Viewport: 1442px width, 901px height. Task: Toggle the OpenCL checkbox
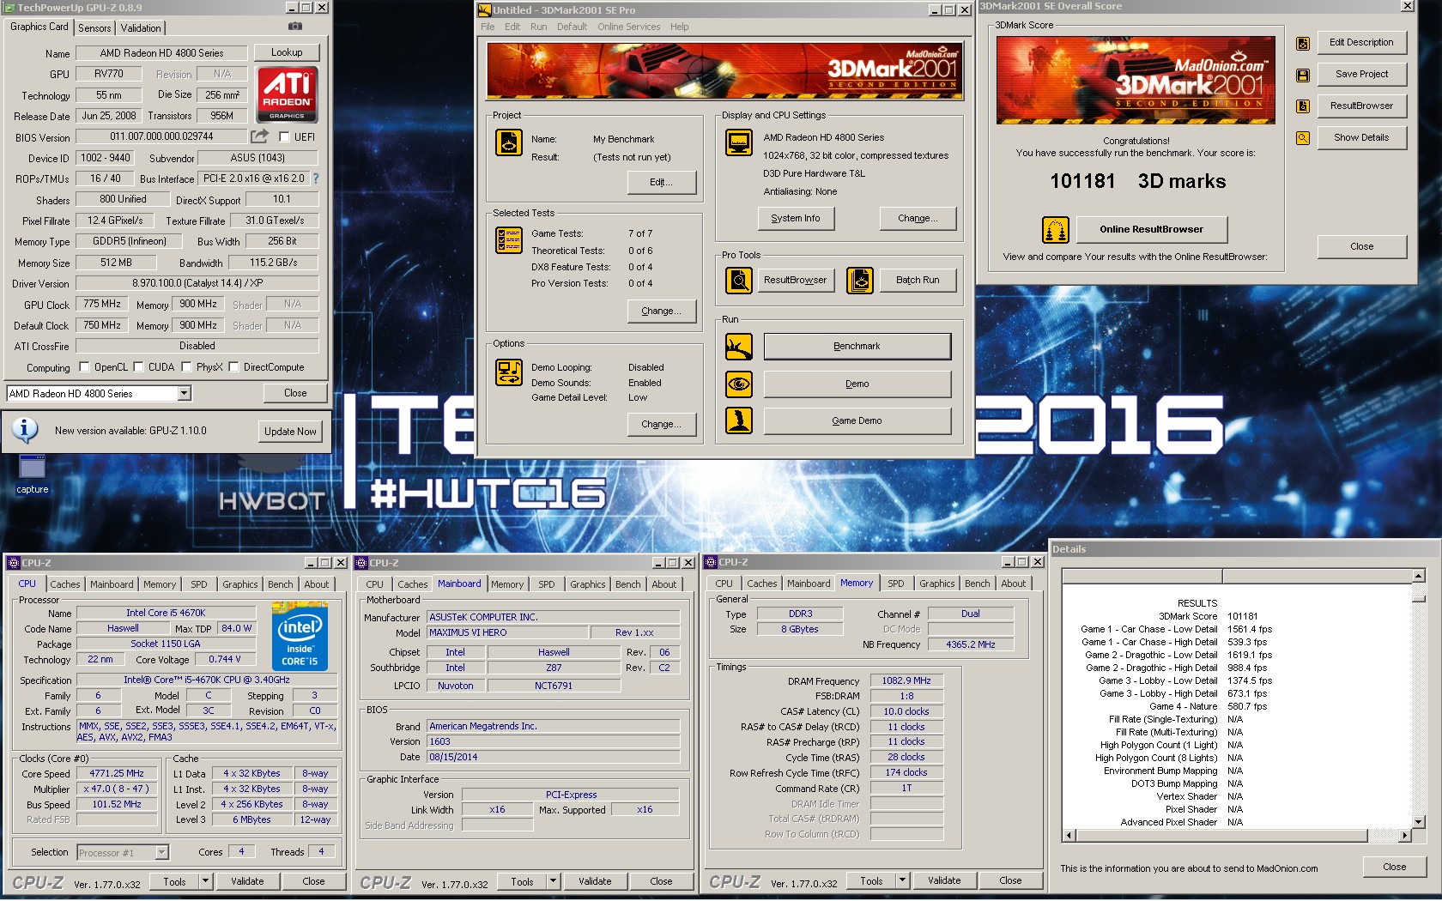click(x=84, y=367)
